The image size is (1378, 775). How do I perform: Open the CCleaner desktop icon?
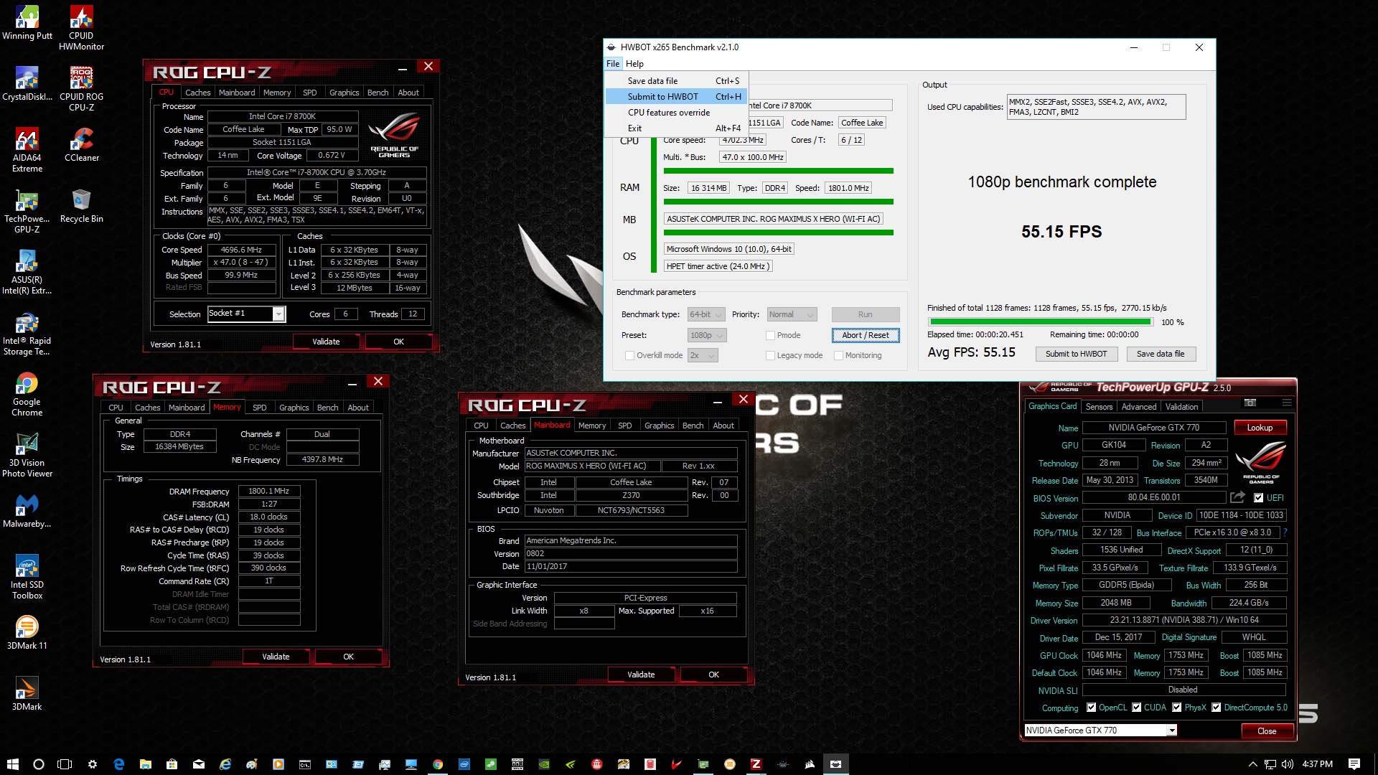click(x=81, y=144)
